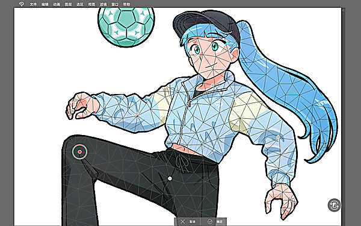Collapse the side panel with the double chevron

point(344,10)
